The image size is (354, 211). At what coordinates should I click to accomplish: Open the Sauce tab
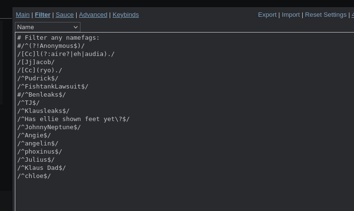click(x=65, y=15)
